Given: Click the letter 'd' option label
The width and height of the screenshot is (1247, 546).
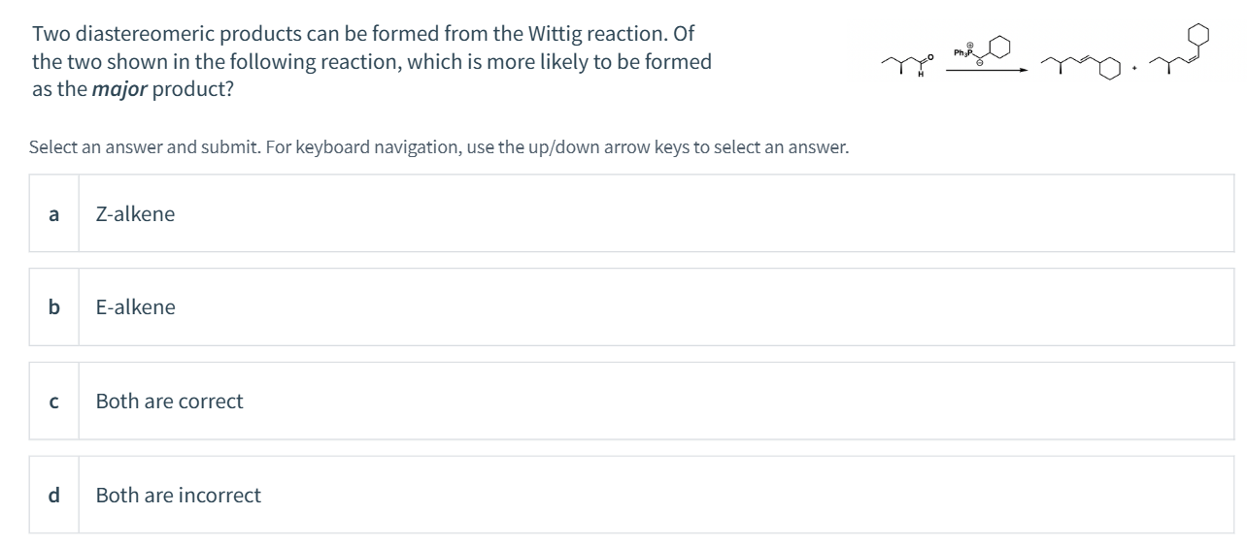Looking at the screenshot, I should pyautogui.click(x=53, y=495).
